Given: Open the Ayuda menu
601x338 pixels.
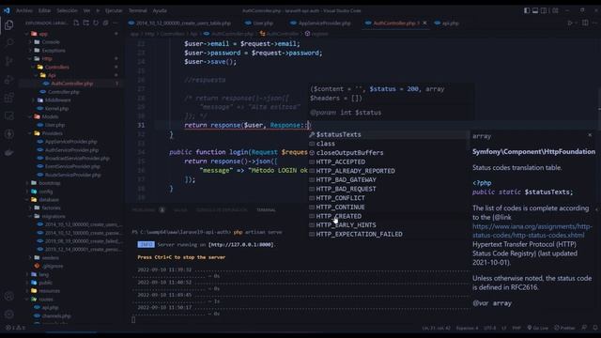Looking at the screenshot, I should [160, 10].
